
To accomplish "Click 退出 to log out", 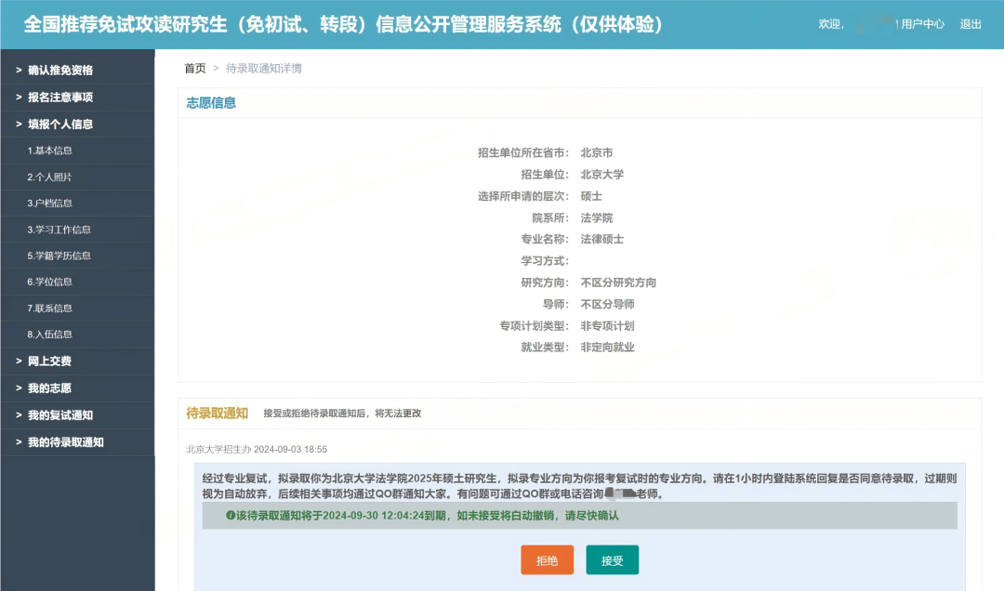I will [x=971, y=24].
